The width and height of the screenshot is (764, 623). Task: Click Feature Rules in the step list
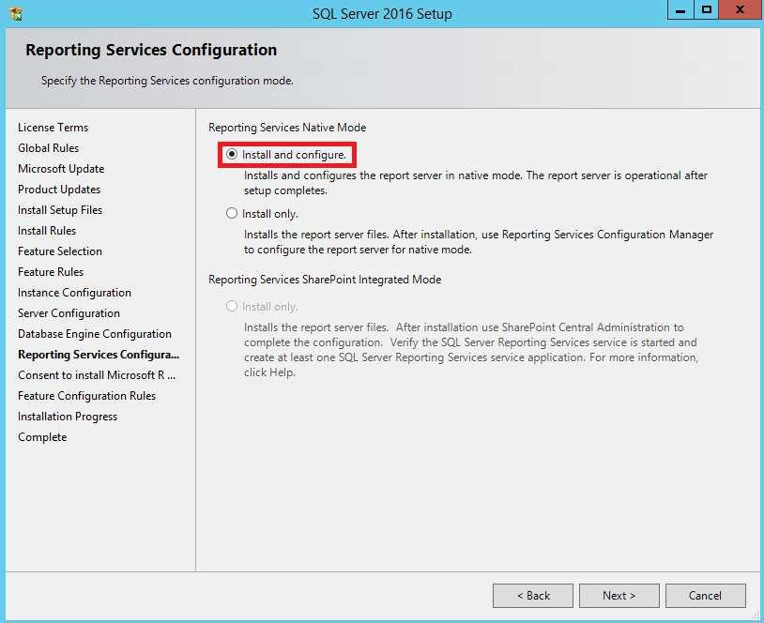[51, 272]
